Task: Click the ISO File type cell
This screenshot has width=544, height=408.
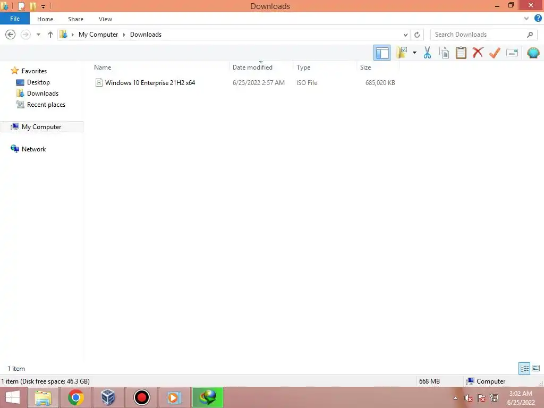Action: point(307,82)
